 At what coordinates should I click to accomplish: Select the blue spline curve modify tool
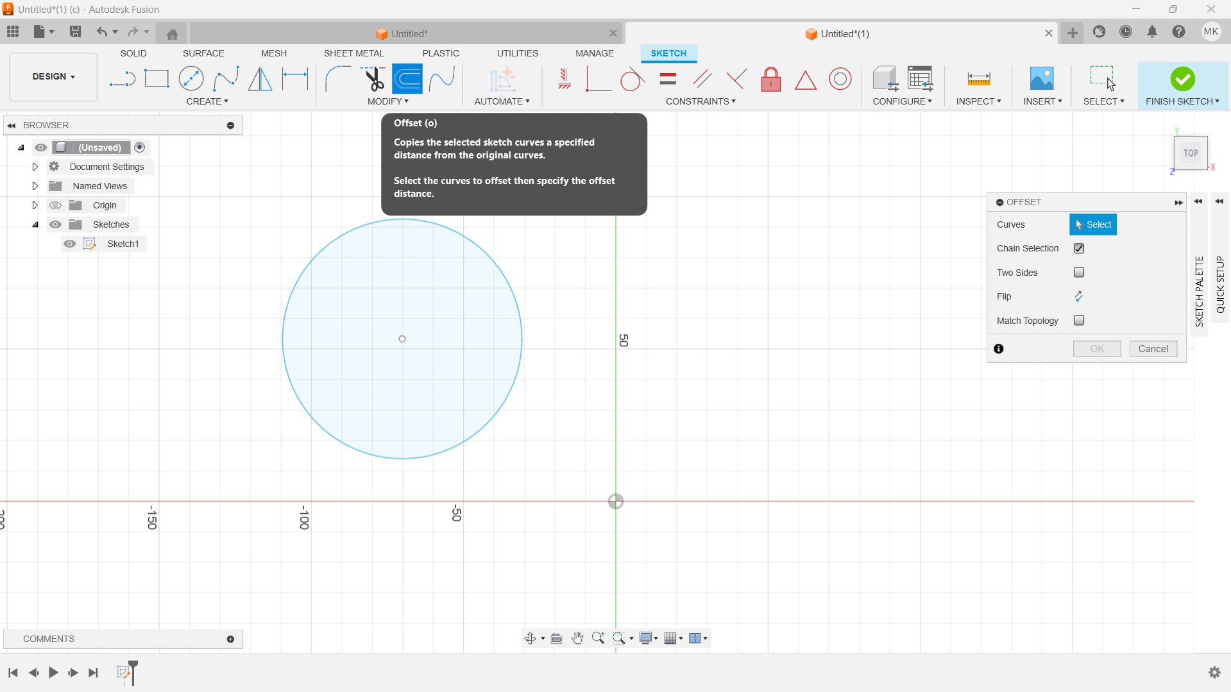click(x=442, y=79)
